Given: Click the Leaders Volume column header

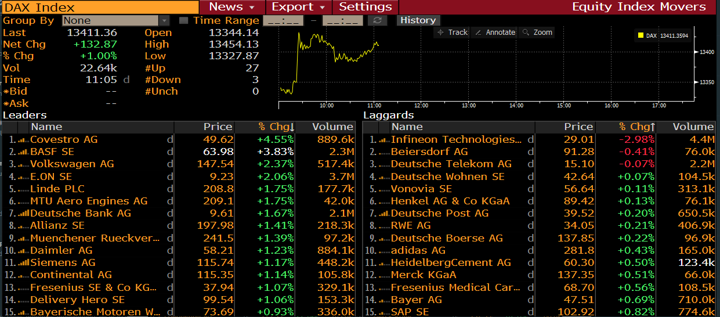Looking at the screenshot, I should click(x=327, y=127).
